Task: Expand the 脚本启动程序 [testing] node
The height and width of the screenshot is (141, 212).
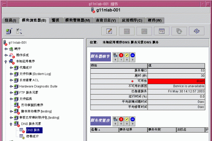Action: pyautogui.click(x=11, y=111)
